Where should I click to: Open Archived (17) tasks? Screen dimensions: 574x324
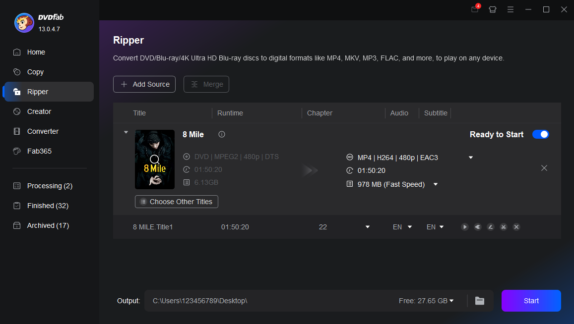tap(48, 225)
